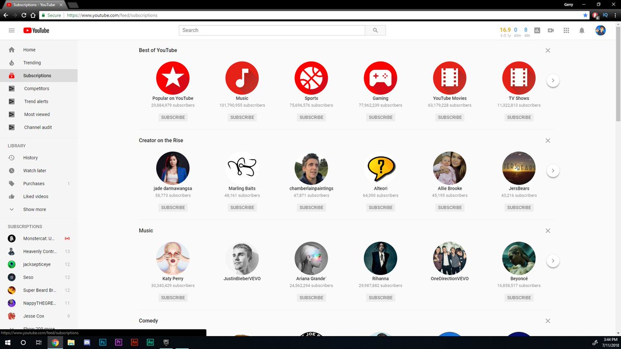Open Marling Baits channel avatar

click(x=242, y=168)
